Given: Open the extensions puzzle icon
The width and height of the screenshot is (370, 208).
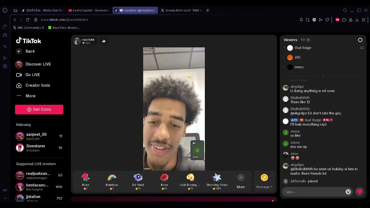Looking at the screenshot, I should (344, 20).
